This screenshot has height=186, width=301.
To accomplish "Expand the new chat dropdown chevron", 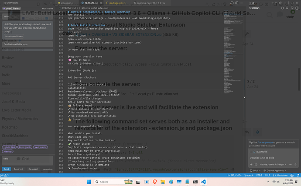I will [x=276, y=3].
